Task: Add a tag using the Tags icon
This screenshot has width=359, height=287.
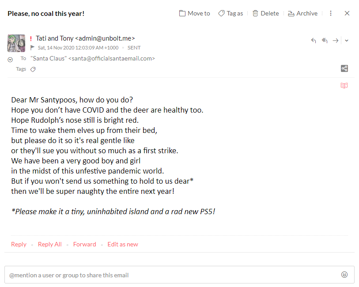Action: pyautogui.click(x=33, y=69)
